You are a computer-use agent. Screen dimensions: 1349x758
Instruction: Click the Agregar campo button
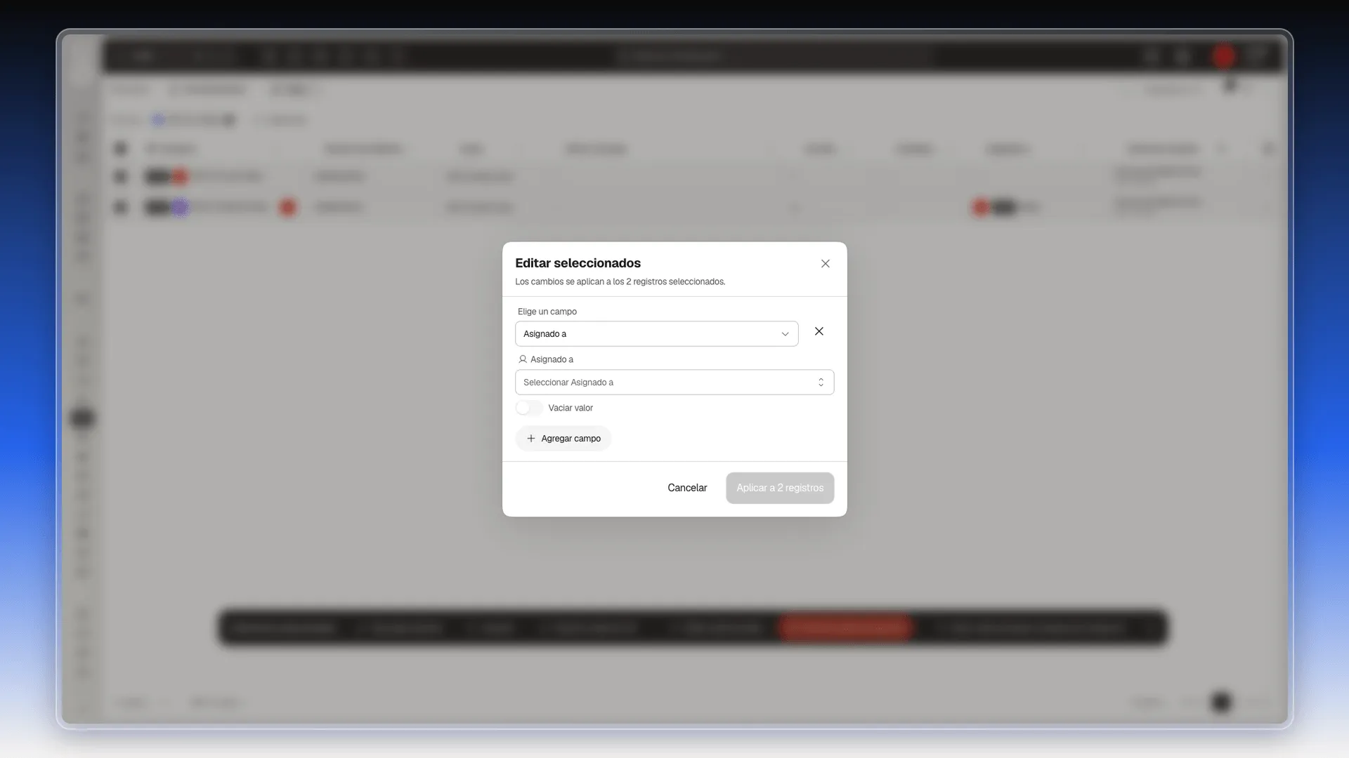(563, 439)
